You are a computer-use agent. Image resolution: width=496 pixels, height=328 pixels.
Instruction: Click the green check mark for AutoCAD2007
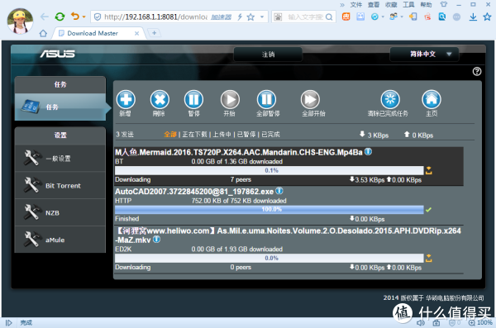(x=428, y=210)
